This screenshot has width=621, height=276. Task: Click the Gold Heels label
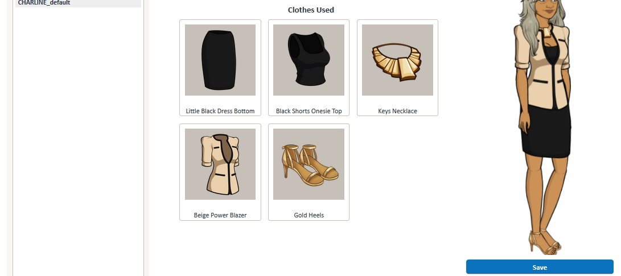coord(309,215)
